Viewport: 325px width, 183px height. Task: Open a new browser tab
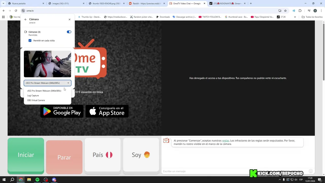[x=251, y=4]
